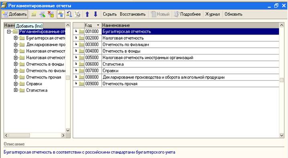The width and height of the screenshot is (288, 158).
Task: Click folder icon of row 002000
Action: [81, 38]
